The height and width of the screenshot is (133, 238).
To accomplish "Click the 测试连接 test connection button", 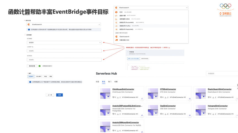I will pos(32,66).
